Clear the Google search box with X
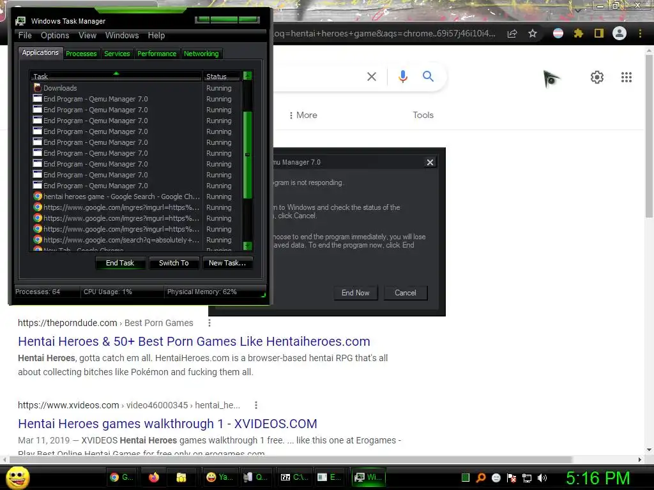654x490 pixels. [372, 77]
